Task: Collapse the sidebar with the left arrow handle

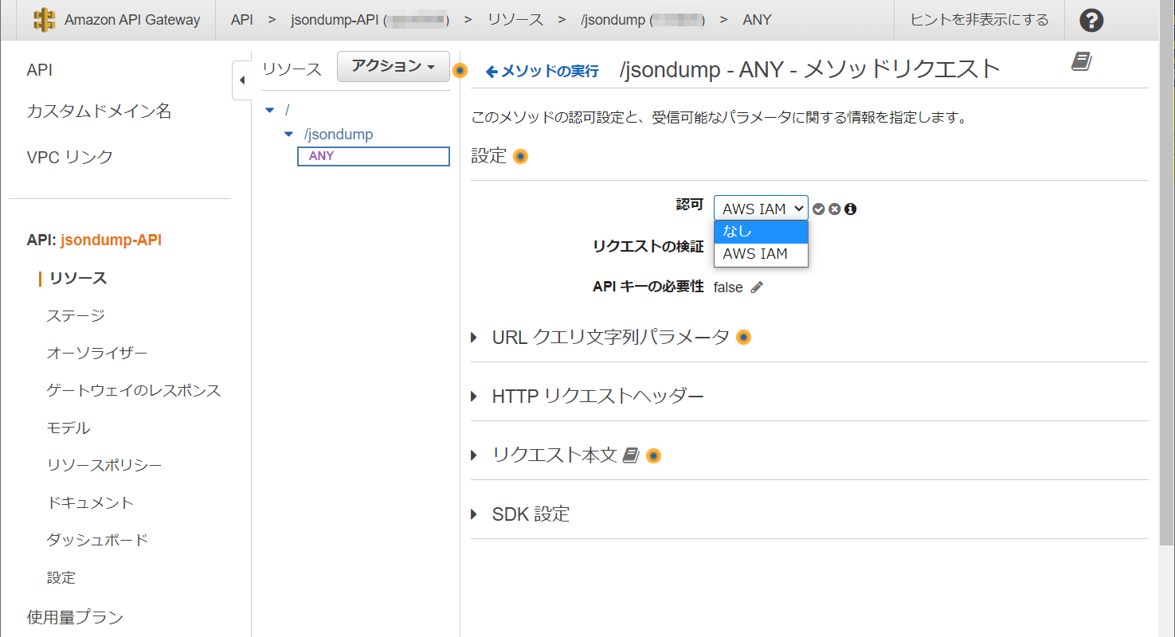Action: pos(242,80)
